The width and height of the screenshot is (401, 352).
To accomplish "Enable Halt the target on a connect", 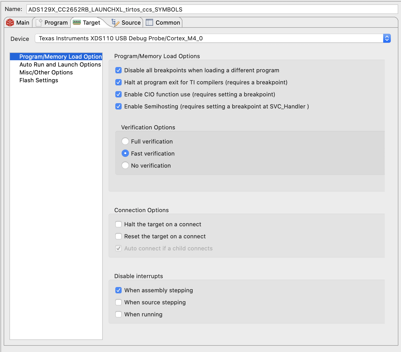I will 118,224.
